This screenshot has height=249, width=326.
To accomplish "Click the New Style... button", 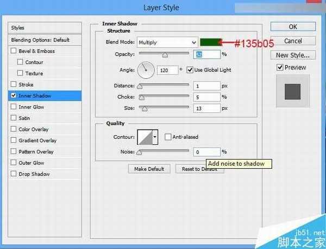I will click(293, 55).
